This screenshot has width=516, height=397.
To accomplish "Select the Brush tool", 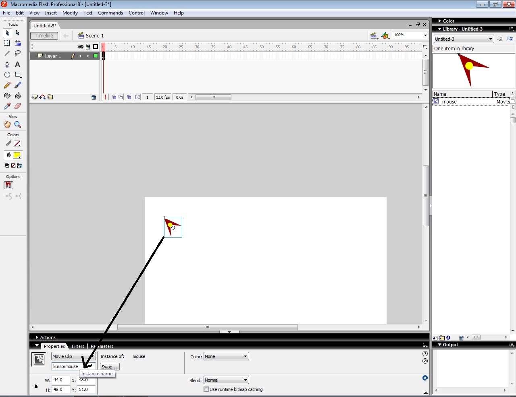I will pos(17,85).
